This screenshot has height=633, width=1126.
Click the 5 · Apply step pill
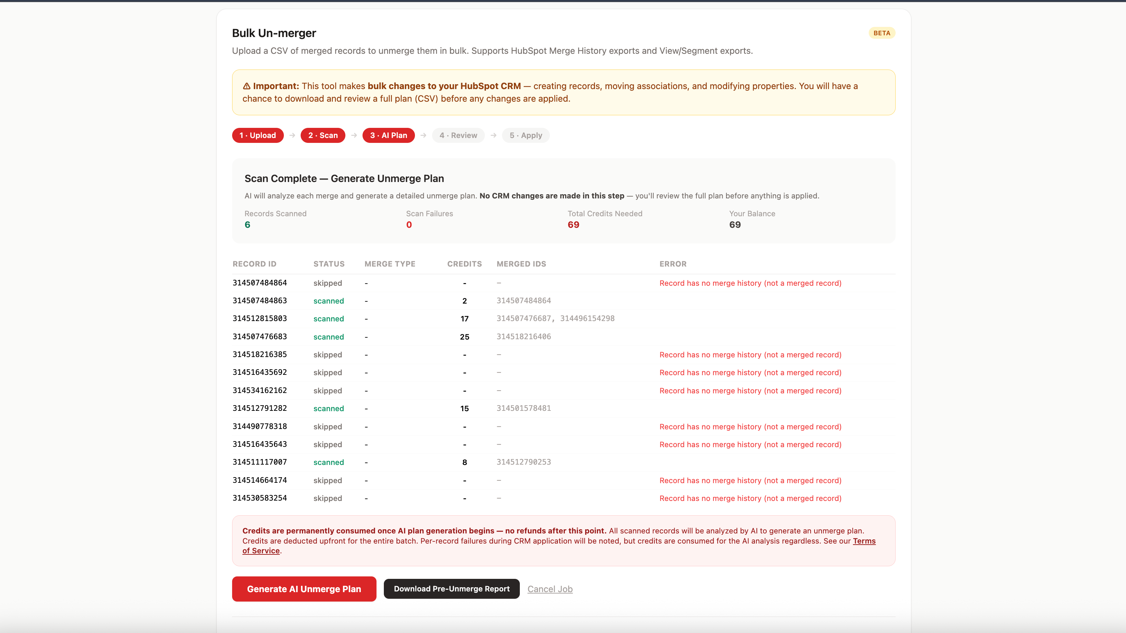pyautogui.click(x=525, y=136)
